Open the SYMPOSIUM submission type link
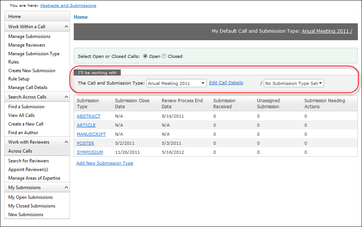Screen dimensions: 362x227 click(90, 152)
